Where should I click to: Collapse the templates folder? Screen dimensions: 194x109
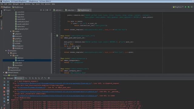pos(6,51)
